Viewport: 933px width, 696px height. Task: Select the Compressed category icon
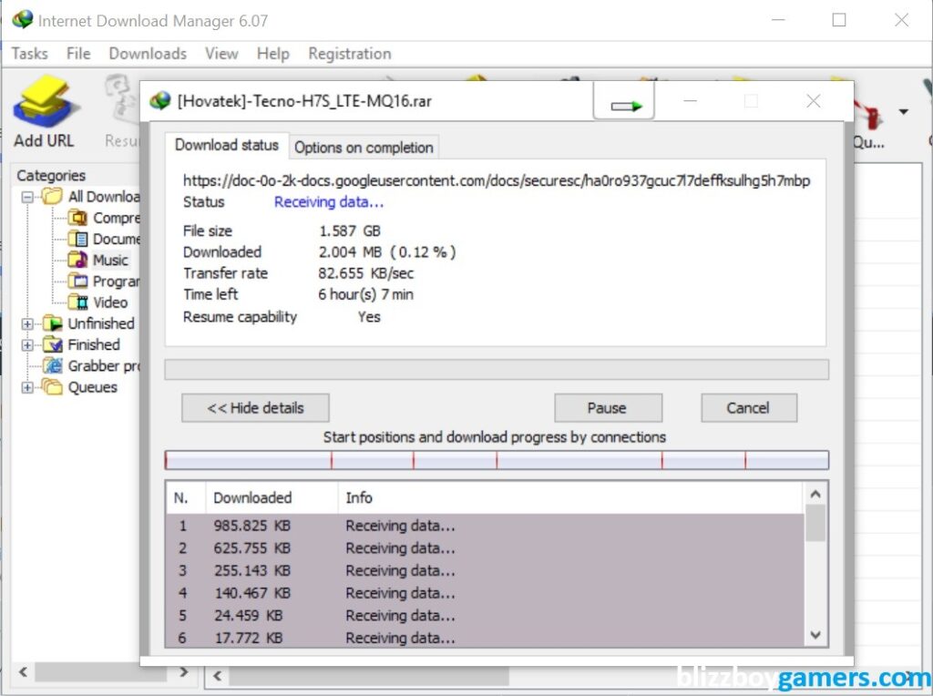coord(77,218)
